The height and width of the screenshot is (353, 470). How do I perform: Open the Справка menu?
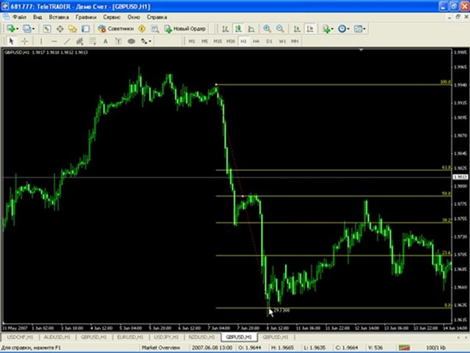tap(157, 17)
